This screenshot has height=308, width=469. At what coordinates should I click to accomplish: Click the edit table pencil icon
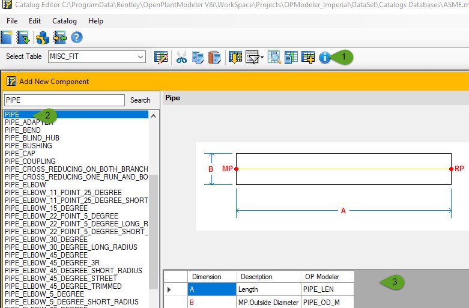pyautogui.click(x=161, y=57)
